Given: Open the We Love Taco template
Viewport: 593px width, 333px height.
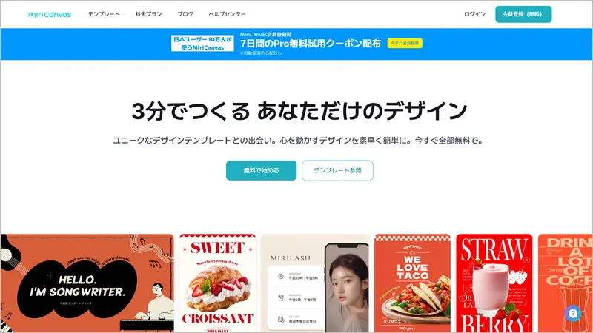Looking at the screenshot, I should tap(412, 283).
